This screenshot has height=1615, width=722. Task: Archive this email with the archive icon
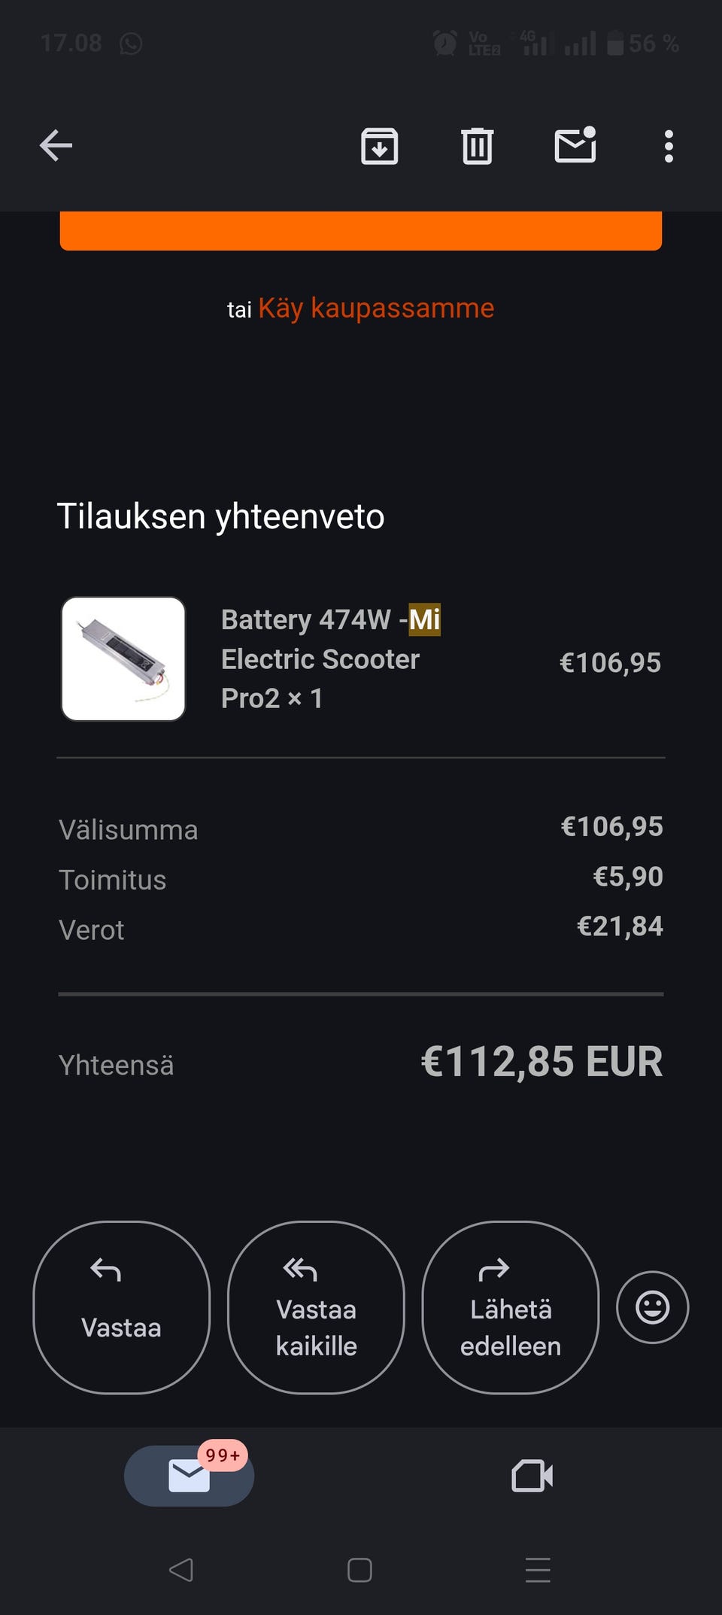click(x=380, y=145)
